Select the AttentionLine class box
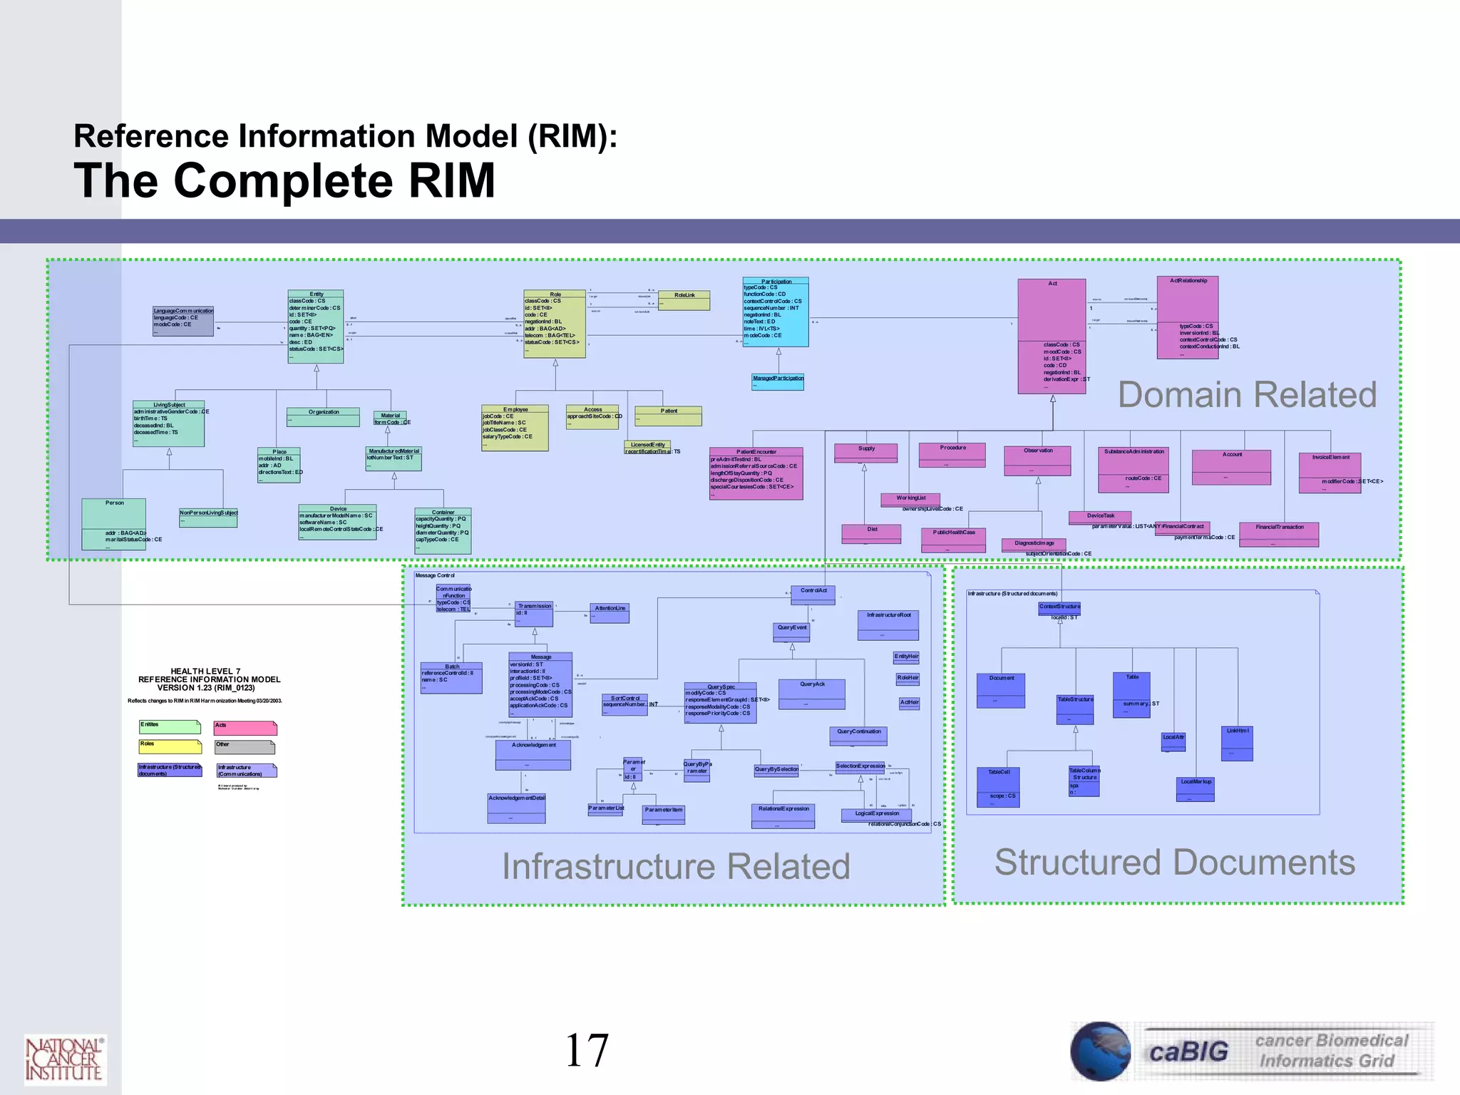 610,613
